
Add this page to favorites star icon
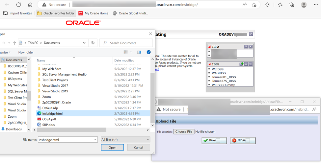pos(254,5)
